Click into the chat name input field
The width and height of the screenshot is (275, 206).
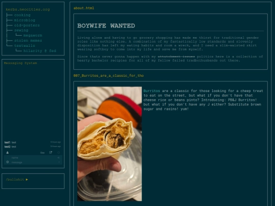pos(33,158)
